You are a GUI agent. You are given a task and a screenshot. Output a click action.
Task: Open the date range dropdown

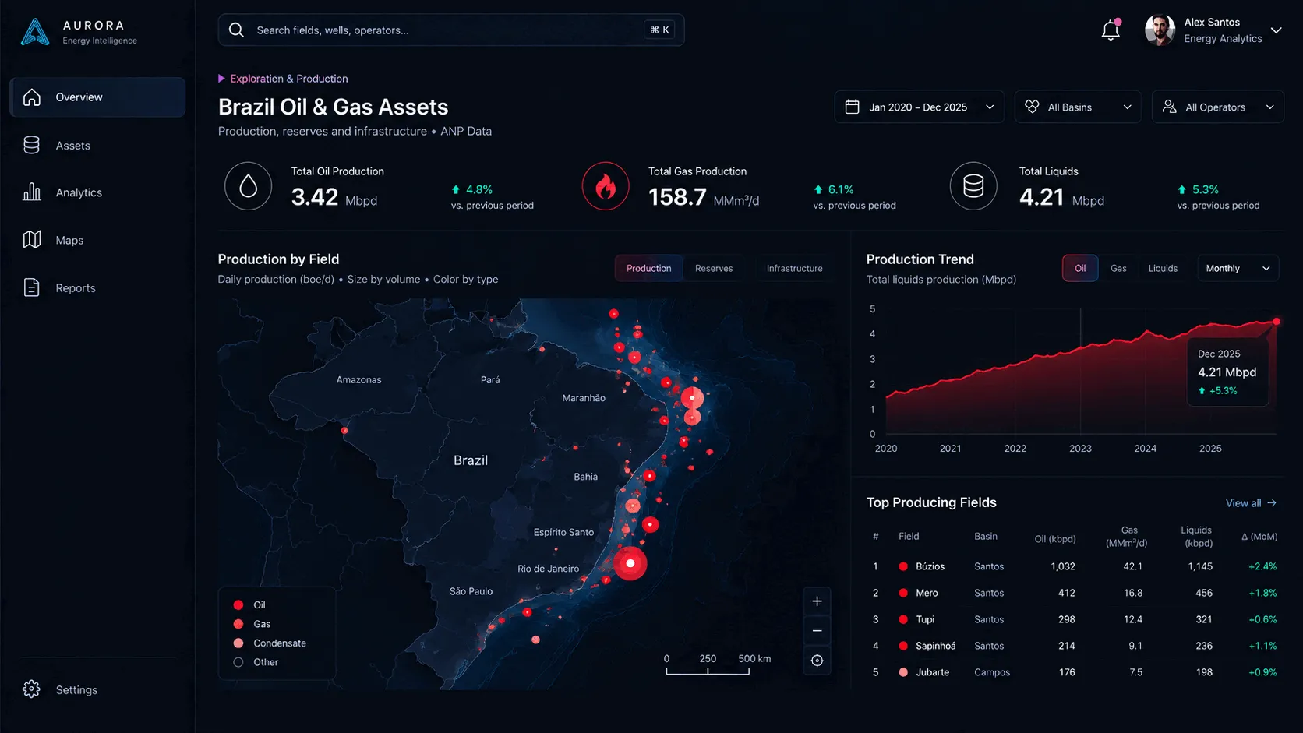(x=919, y=107)
